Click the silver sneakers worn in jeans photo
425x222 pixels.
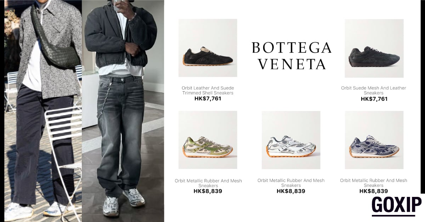[x=123, y=202]
